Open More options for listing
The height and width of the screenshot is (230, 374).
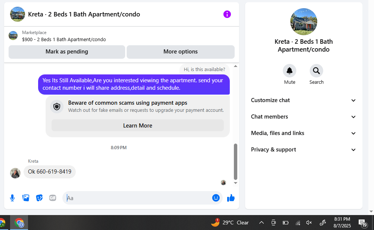(180, 52)
